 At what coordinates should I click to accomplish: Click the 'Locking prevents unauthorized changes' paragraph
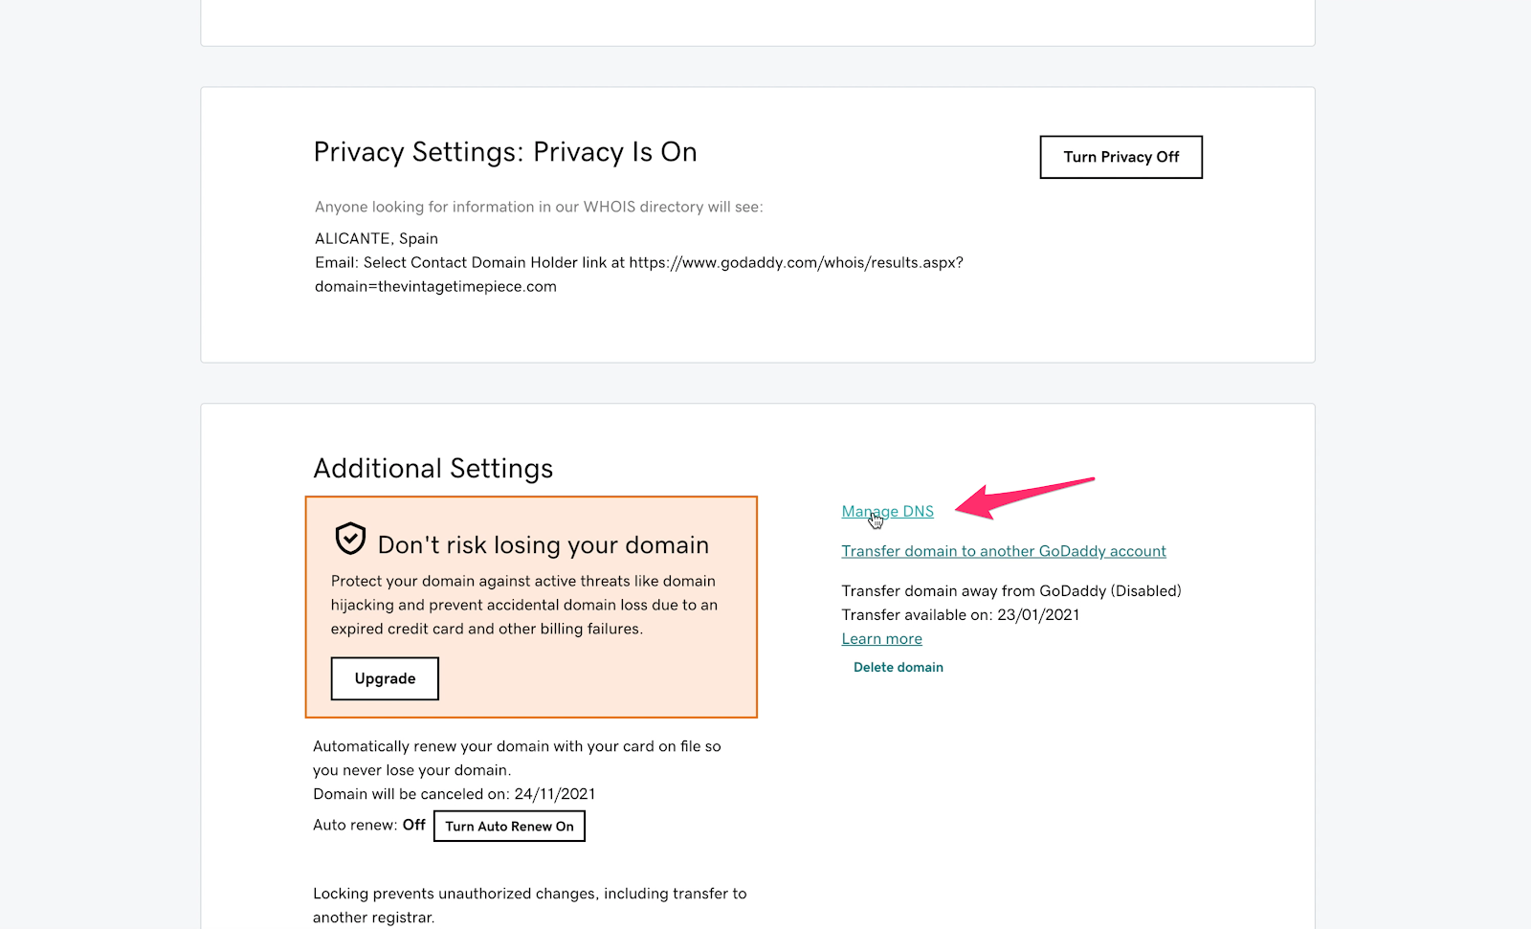click(x=530, y=905)
